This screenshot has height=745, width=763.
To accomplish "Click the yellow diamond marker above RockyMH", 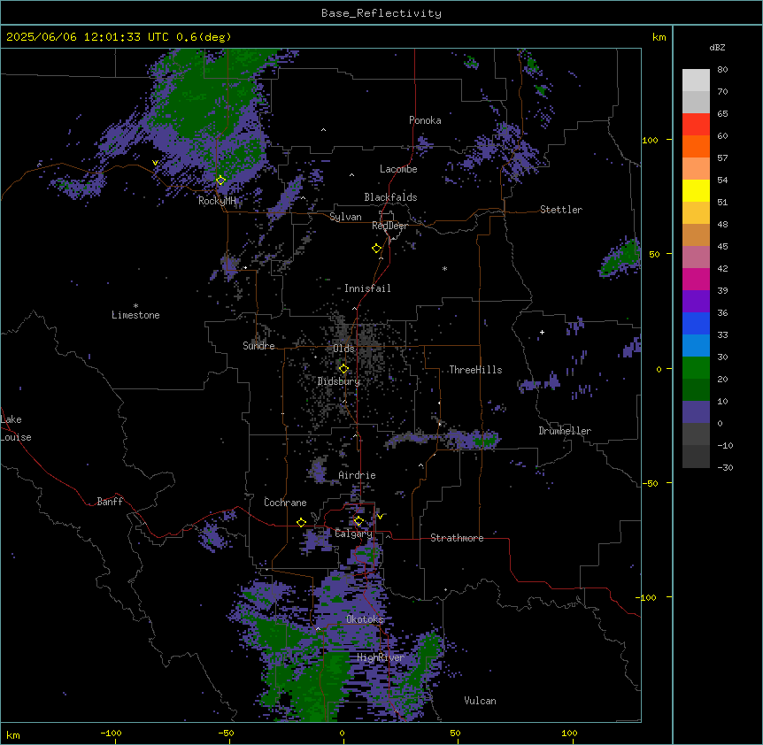I will coord(220,180).
